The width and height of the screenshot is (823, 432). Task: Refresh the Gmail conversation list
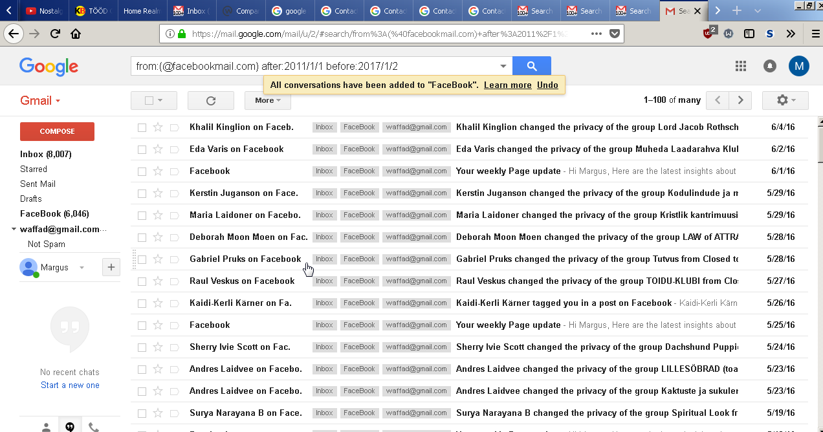(210, 100)
